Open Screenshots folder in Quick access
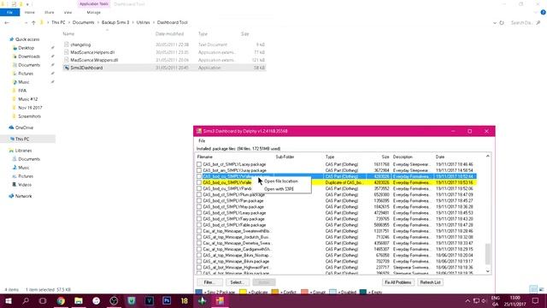This screenshot has width=547, height=308. tap(29, 116)
